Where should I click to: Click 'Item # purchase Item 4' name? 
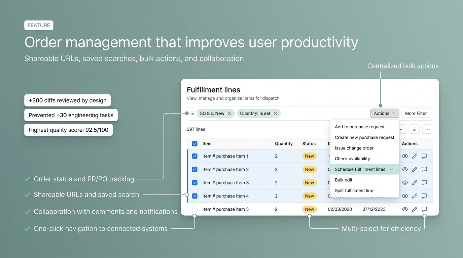[225, 196]
